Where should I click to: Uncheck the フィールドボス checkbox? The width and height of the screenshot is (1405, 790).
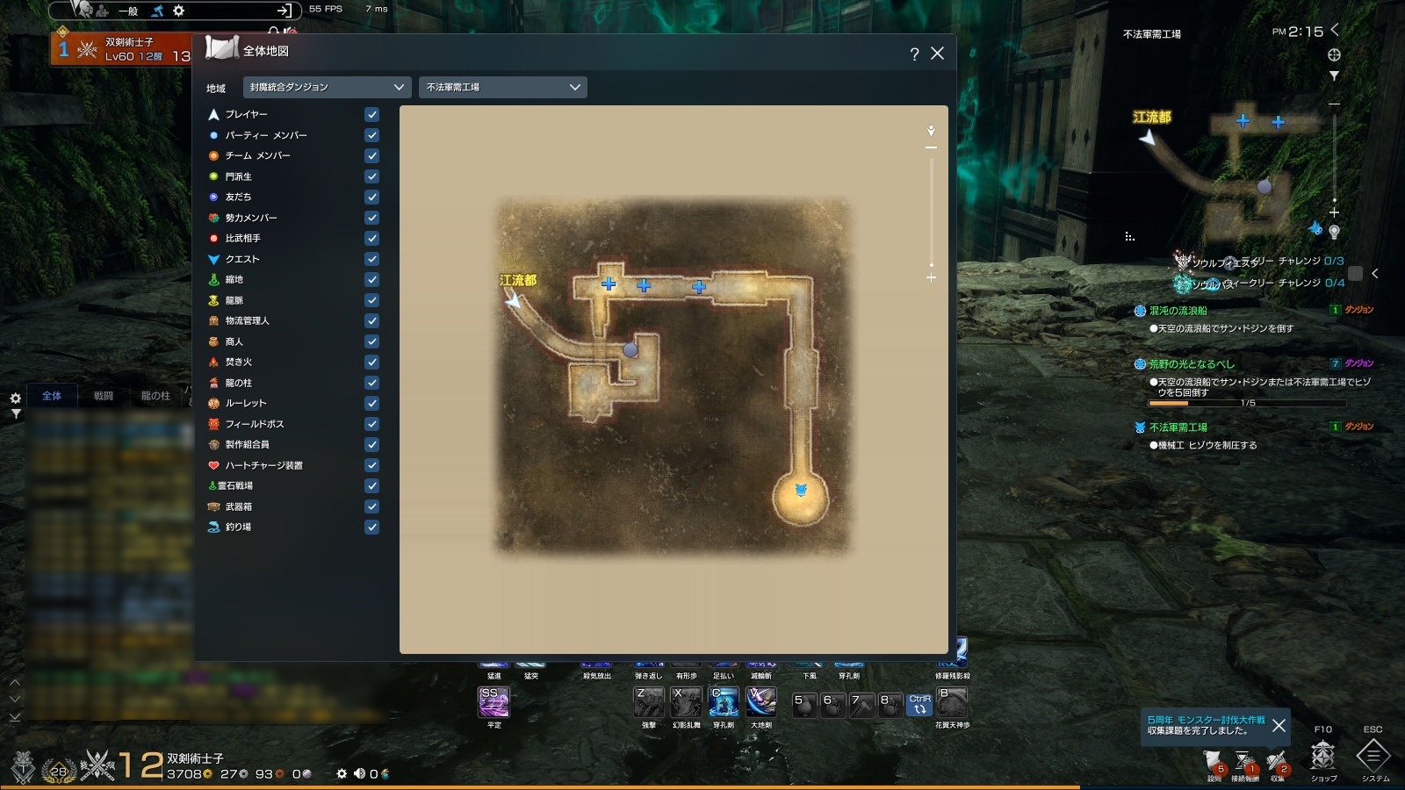click(x=371, y=424)
